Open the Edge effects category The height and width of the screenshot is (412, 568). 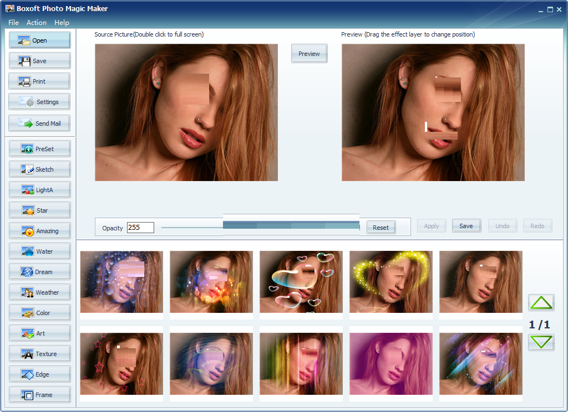click(39, 374)
